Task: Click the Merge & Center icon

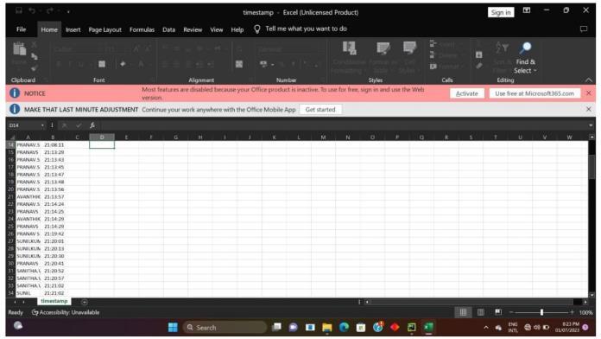Action: click(239, 64)
